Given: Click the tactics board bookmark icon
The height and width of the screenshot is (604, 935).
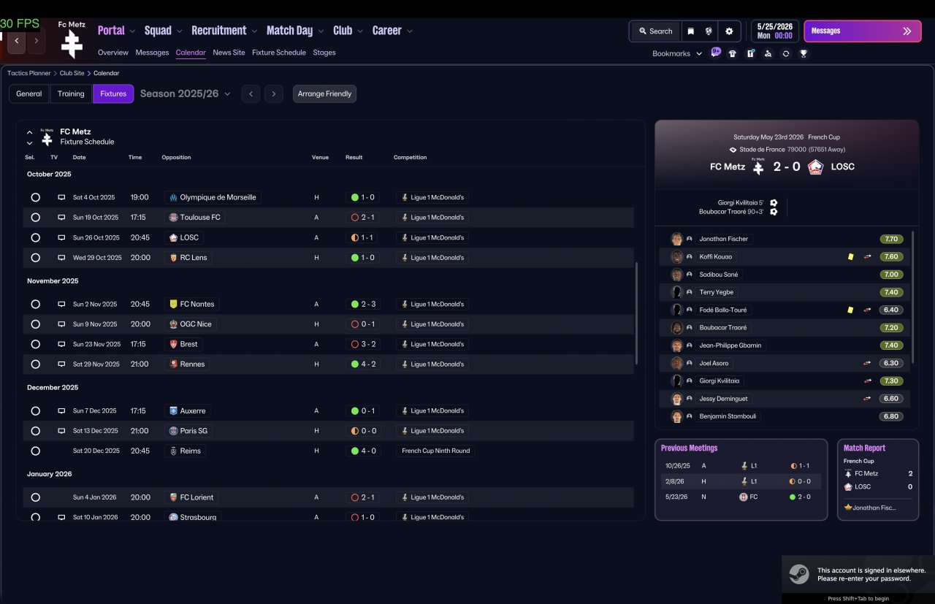Looking at the screenshot, I should coord(750,53).
